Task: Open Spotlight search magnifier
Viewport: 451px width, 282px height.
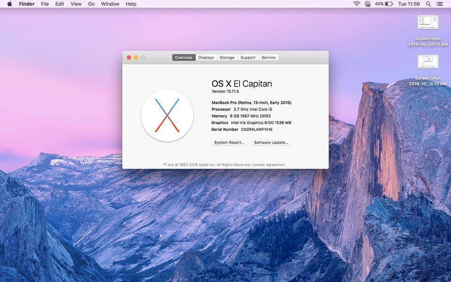Action: click(428, 4)
